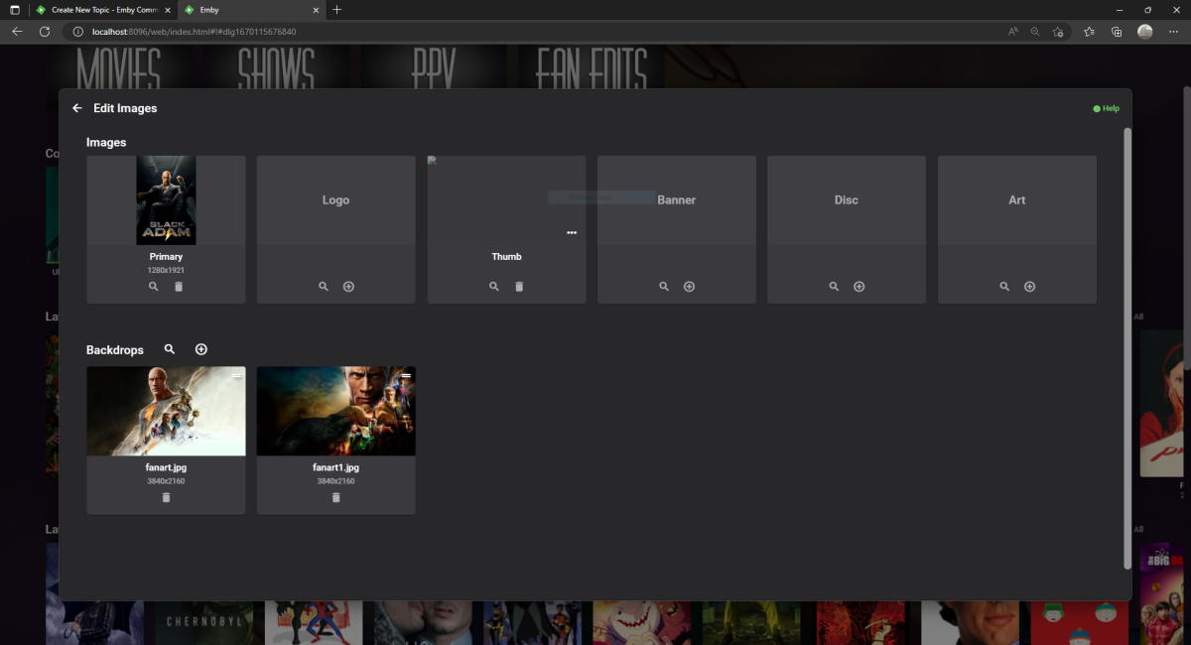Search online for a Logo image
The width and height of the screenshot is (1191, 645).
[324, 287]
